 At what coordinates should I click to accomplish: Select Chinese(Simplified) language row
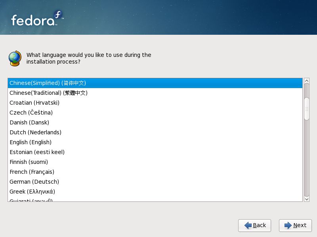coord(155,83)
